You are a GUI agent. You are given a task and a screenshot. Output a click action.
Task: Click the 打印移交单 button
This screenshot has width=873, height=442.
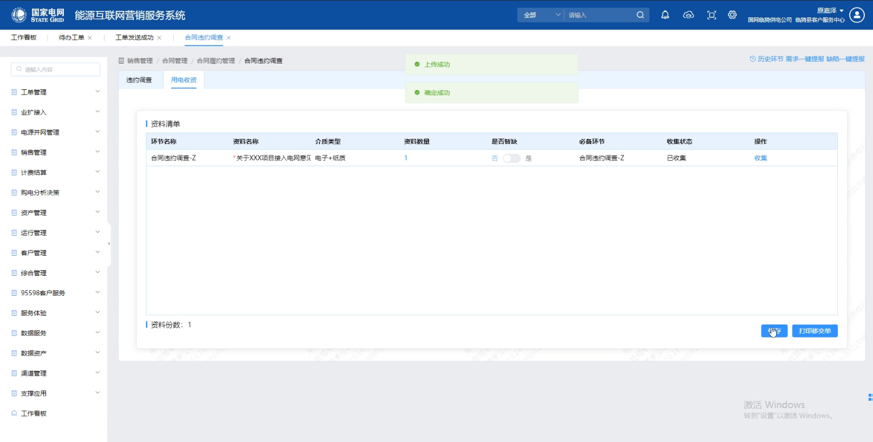point(815,331)
